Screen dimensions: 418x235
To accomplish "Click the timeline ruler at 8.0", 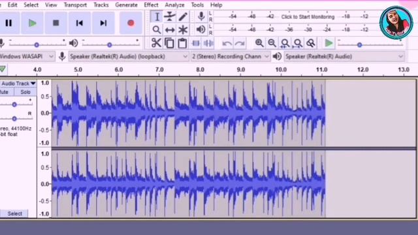I will coord(200,70).
